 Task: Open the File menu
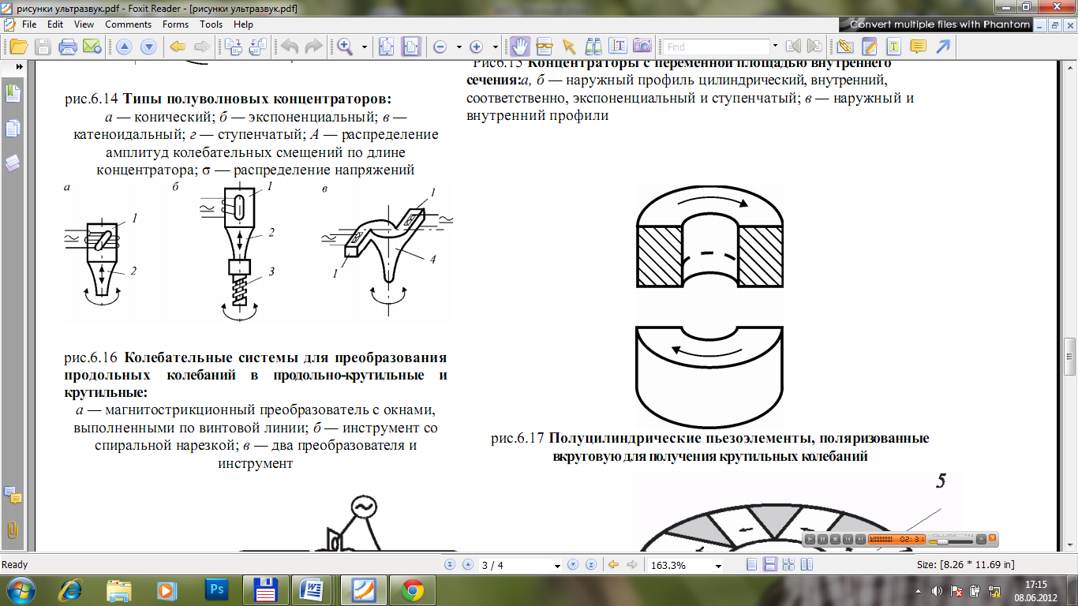(x=29, y=24)
